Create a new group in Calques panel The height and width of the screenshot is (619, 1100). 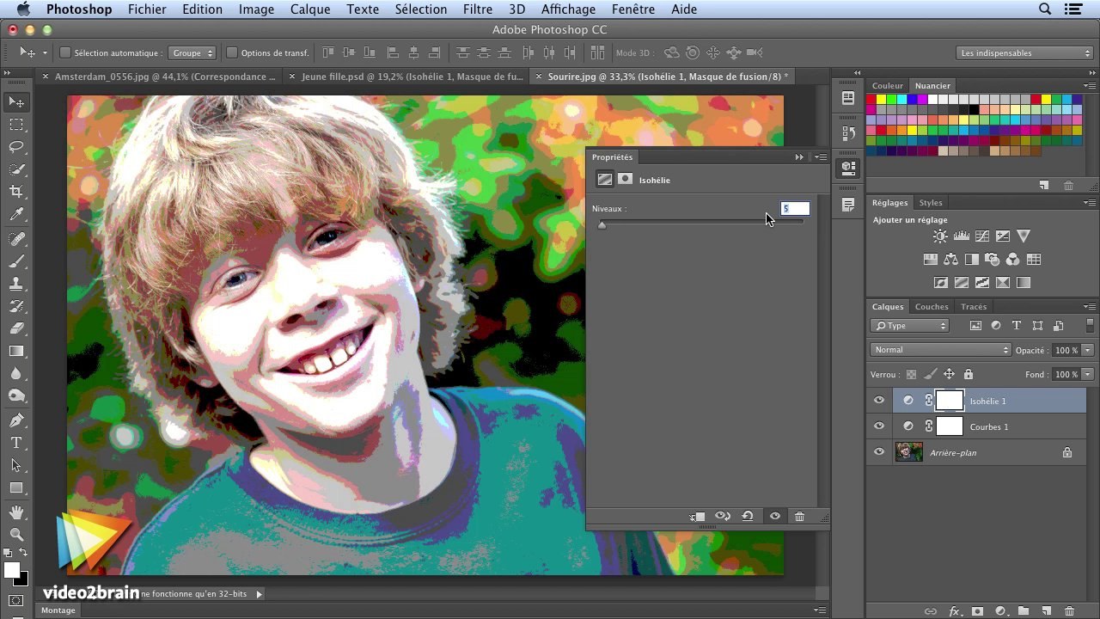click(x=1024, y=611)
